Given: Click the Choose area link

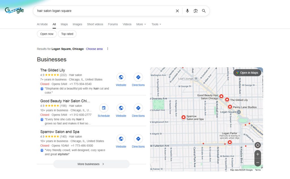Looking at the screenshot, I should click(x=94, y=49).
